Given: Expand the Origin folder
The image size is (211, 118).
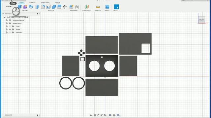Looking at the screenshot, I should 7,26.
